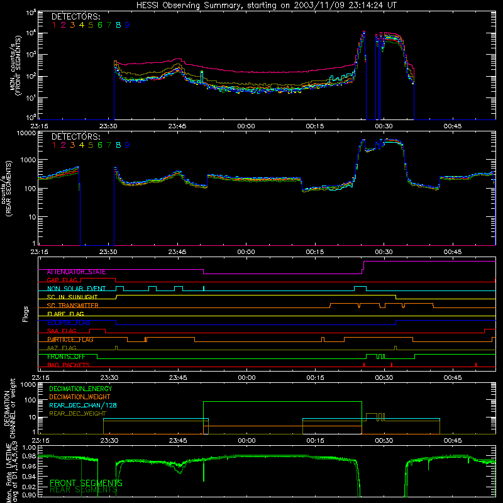Click the PARTICLE_FLAG label

[x=70, y=340]
